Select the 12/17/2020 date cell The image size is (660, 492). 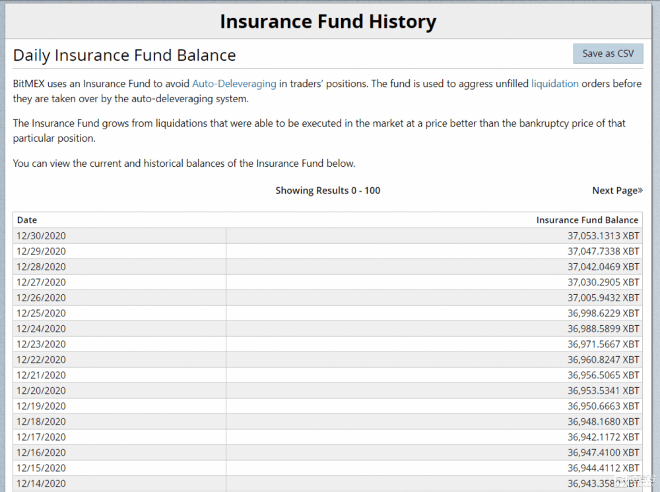[42, 437]
